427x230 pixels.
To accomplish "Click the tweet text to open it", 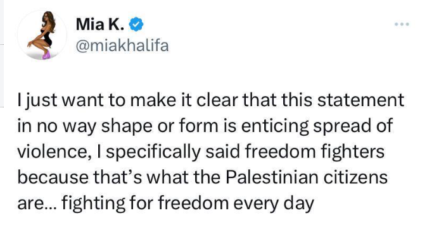I will [210, 152].
